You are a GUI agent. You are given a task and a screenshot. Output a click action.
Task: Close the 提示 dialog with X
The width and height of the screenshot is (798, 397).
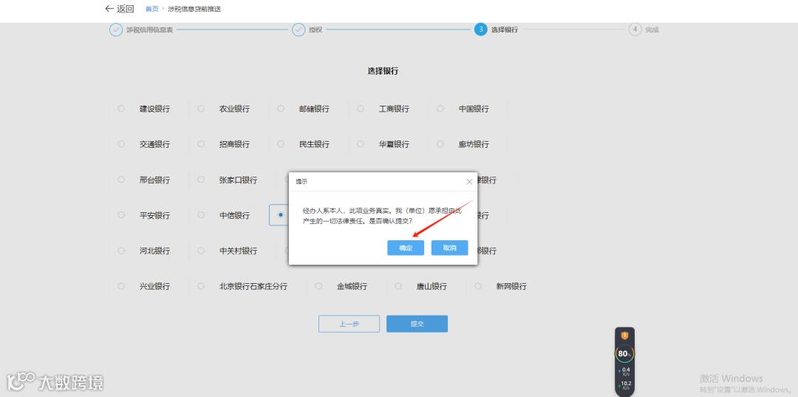(469, 182)
